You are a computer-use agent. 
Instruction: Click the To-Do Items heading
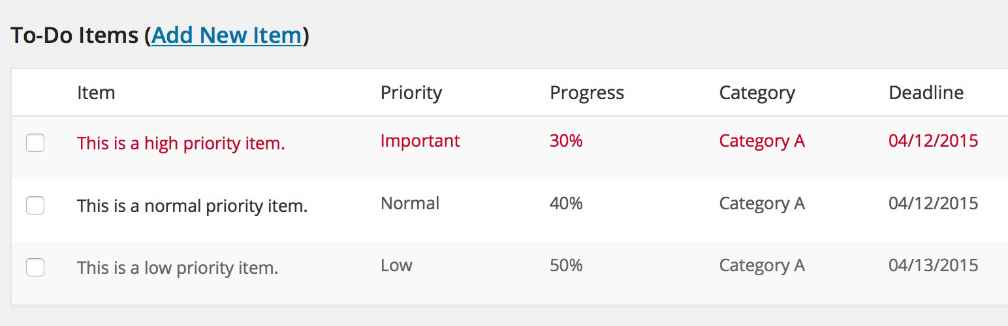[76, 35]
